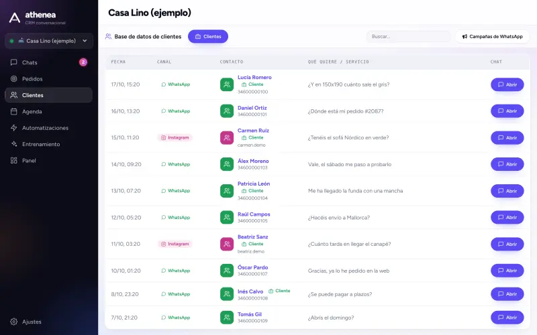Click the page title Casa Lino (ejemplo)
The width and height of the screenshot is (537, 335).
coord(150,13)
